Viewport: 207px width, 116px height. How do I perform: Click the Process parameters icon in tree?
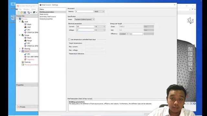[23, 65]
